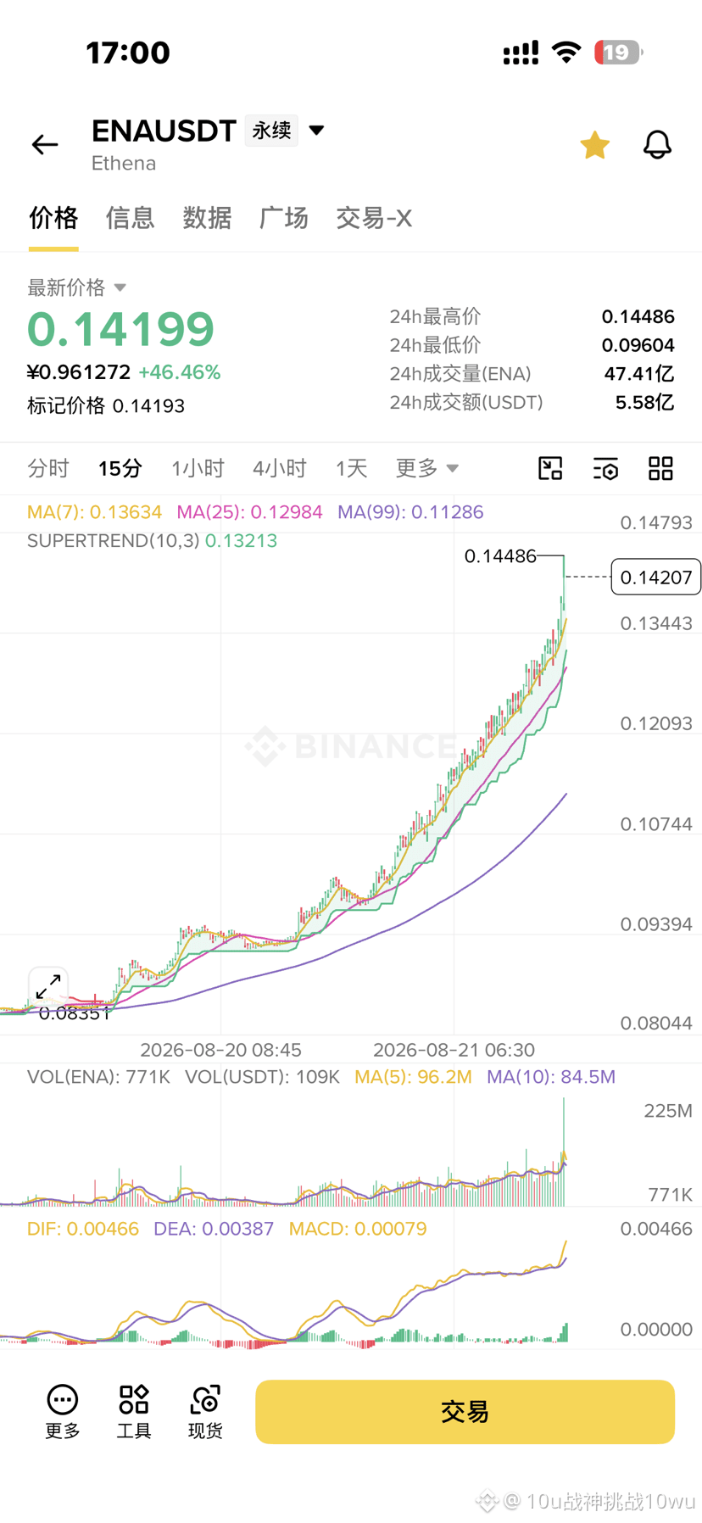
Task: Open the 最新价格 dropdown
Action: (76, 287)
